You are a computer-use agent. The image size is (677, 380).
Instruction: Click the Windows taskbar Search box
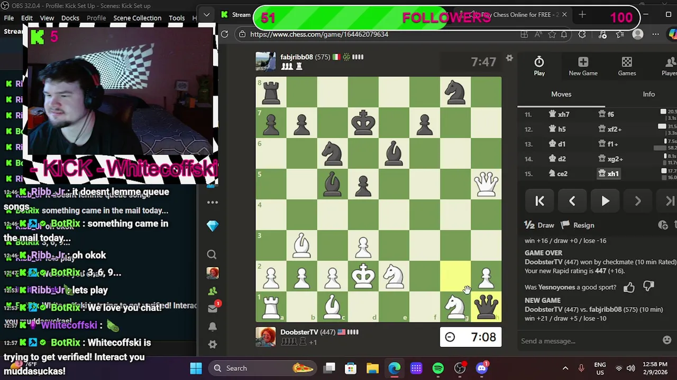tap(263, 368)
